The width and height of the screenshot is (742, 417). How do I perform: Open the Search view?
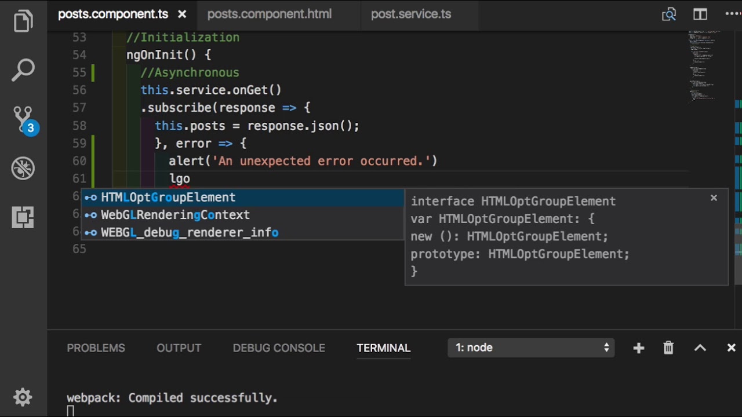tap(23, 70)
